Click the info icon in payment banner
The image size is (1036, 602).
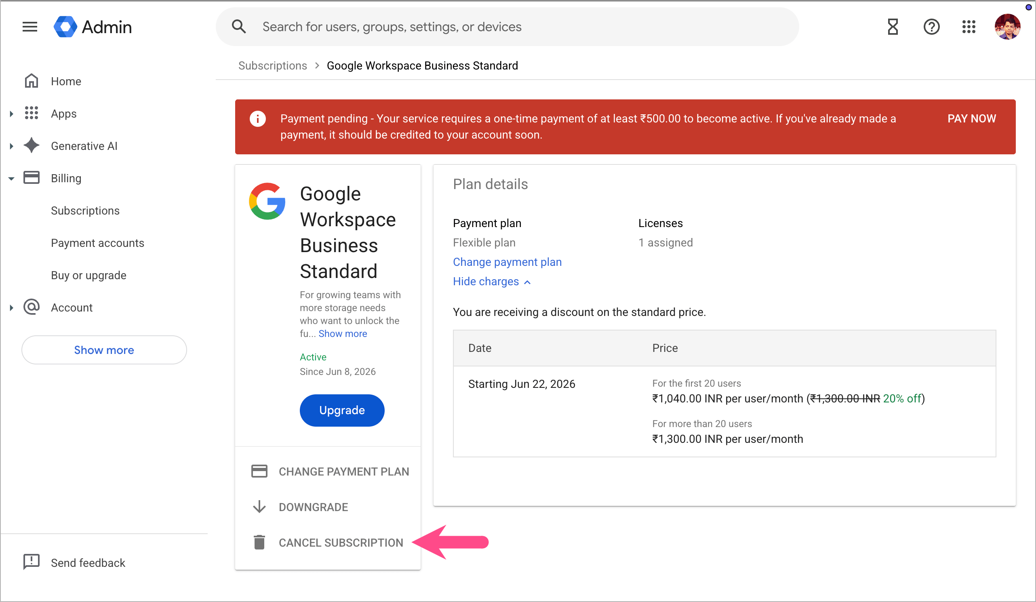258,119
